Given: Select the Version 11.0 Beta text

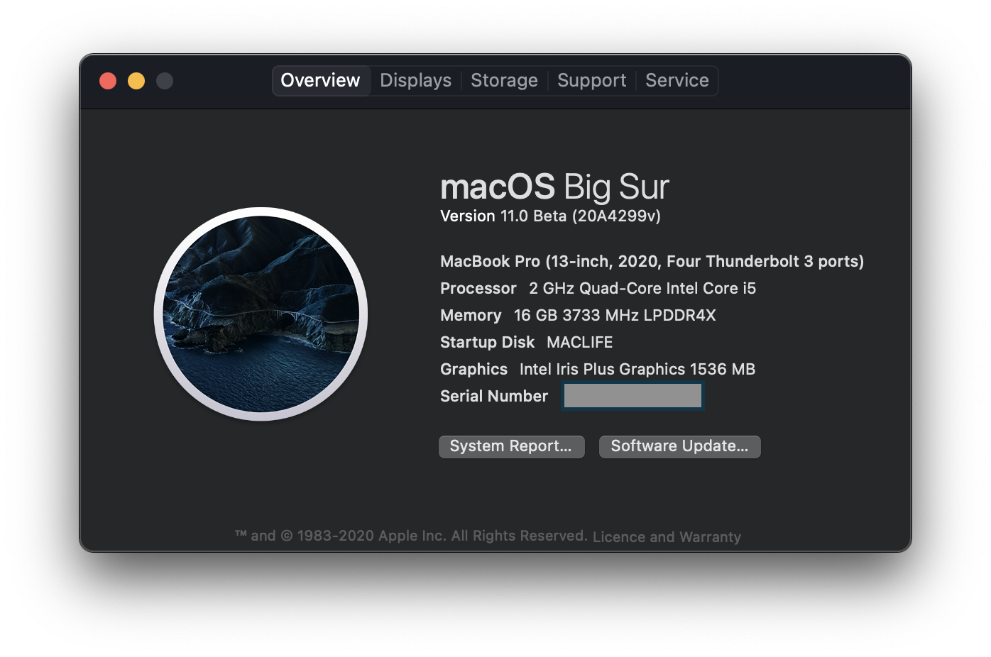Looking at the screenshot, I should 552,216.
